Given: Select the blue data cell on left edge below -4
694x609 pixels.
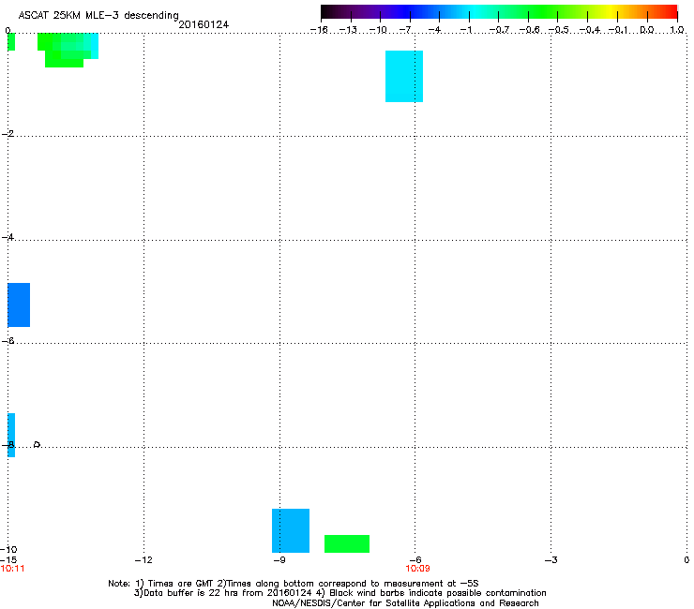Looking at the screenshot, I should coord(19,304).
